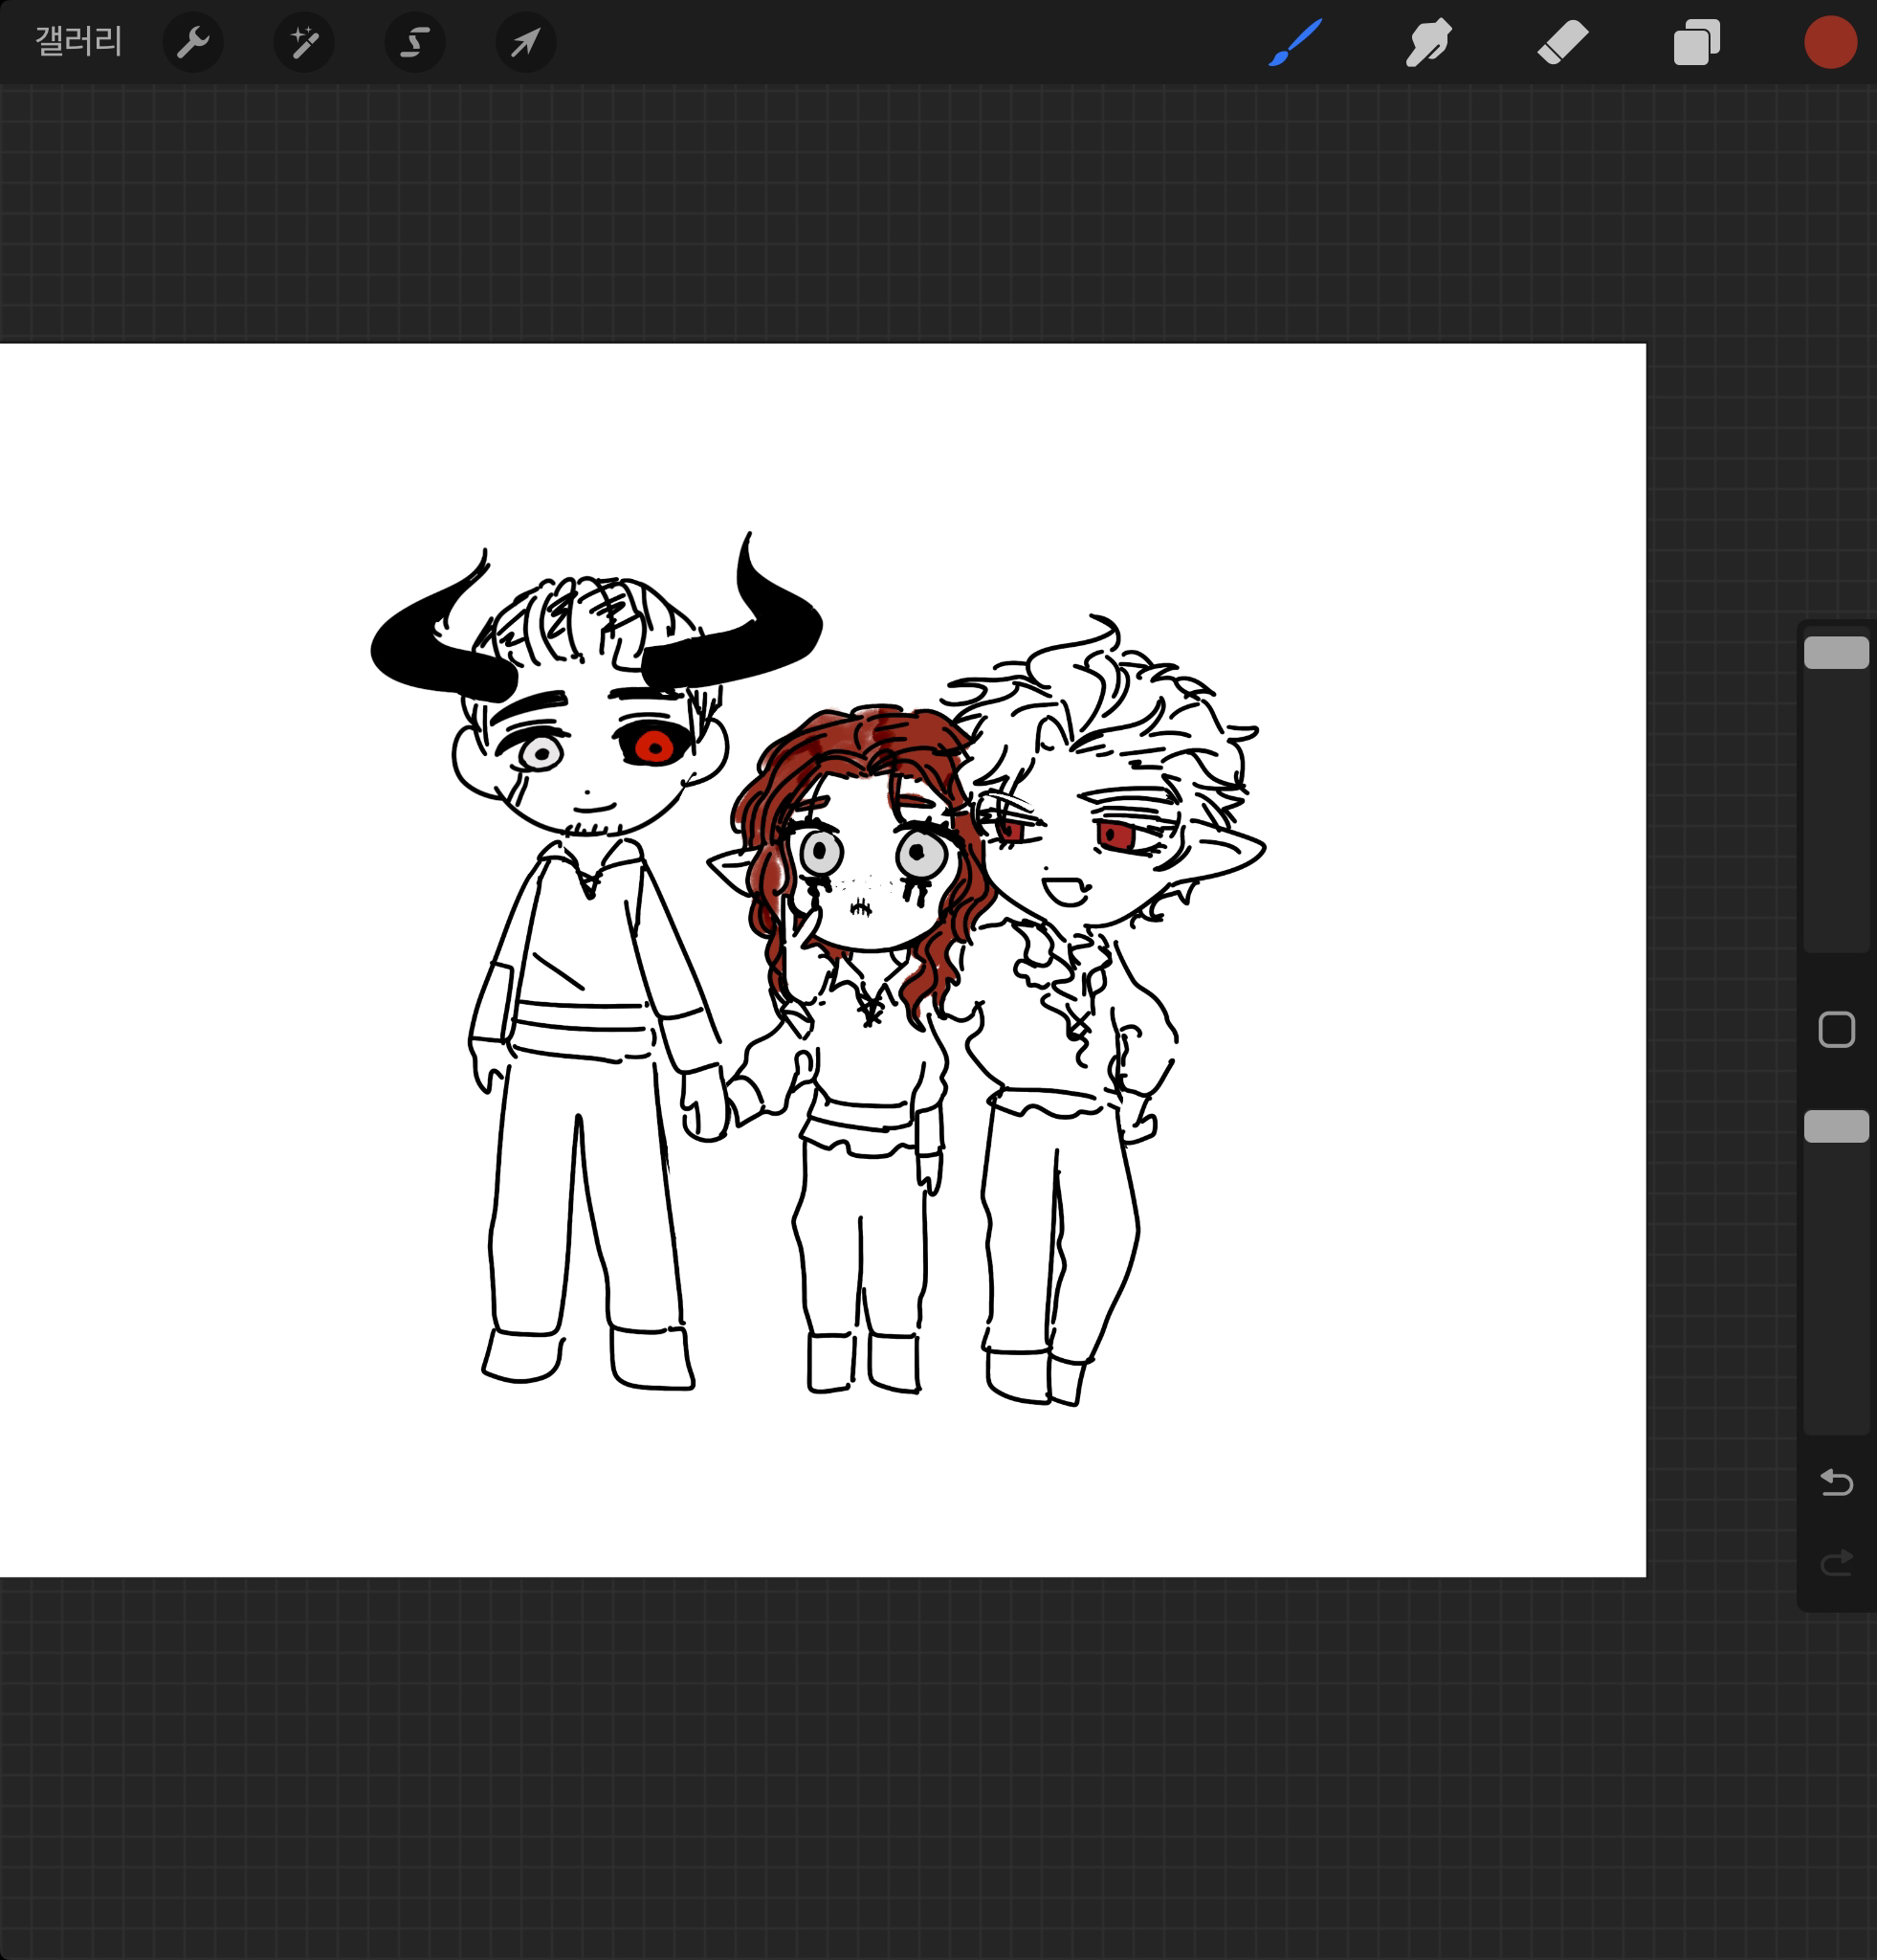Activate the Transform arrow tool
This screenshot has width=1877, height=1960.
(x=526, y=42)
